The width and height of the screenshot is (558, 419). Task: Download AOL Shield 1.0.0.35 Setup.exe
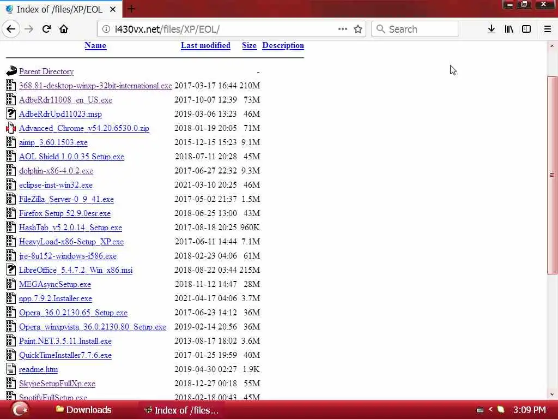pos(71,157)
